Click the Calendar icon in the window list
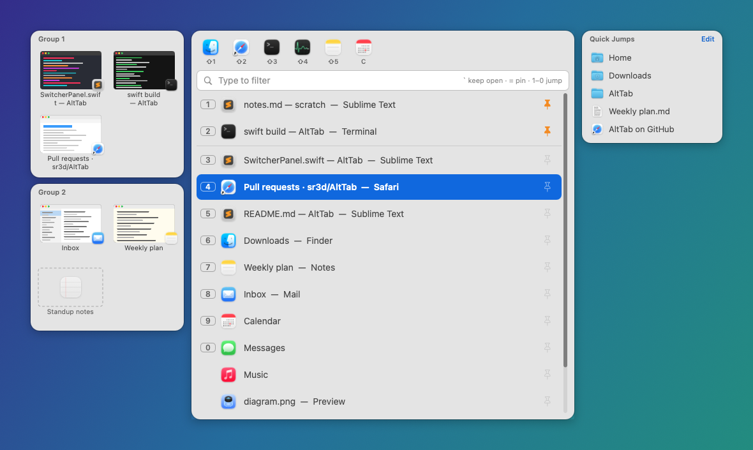Viewport: 753px width, 450px height. (x=228, y=321)
